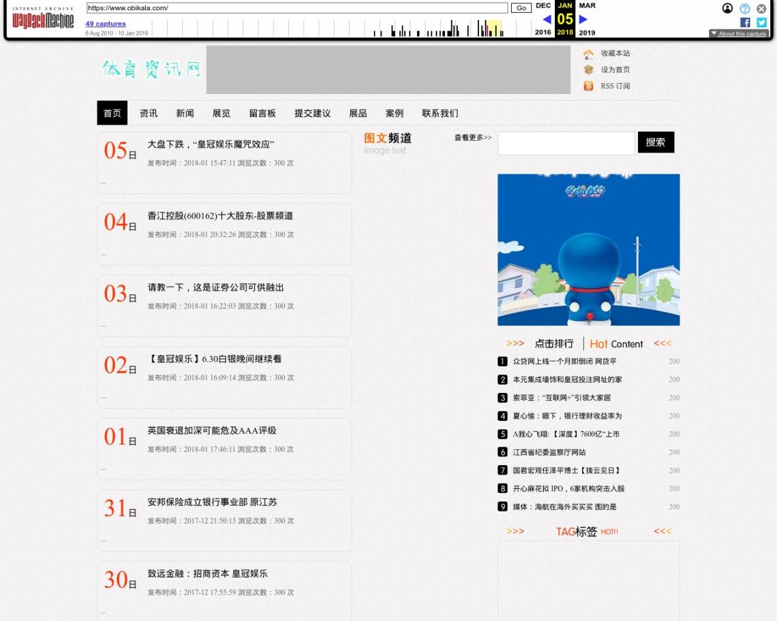This screenshot has height=621, width=777.
Task: Expand About this capture dropdown
Action: click(x=739, y=33)
